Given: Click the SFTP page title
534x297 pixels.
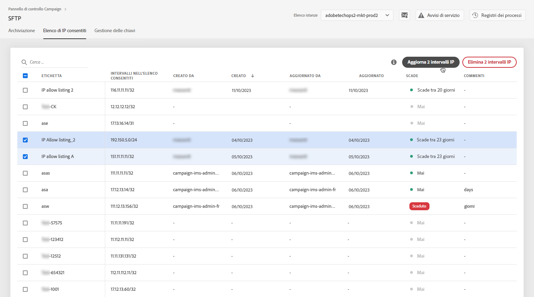Looking at the screenshot, I should (15, 18).
